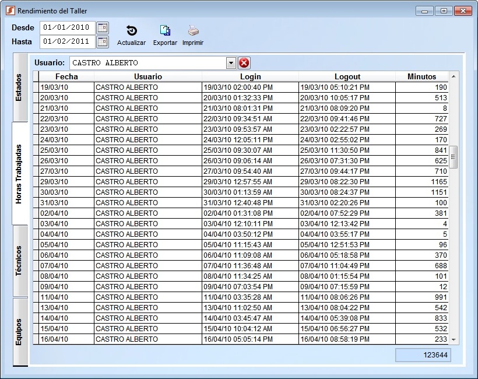The height and width of the screenshot is (379, 478).
Task: Click the Actualizar refresh icon
Action: point(132,31)
